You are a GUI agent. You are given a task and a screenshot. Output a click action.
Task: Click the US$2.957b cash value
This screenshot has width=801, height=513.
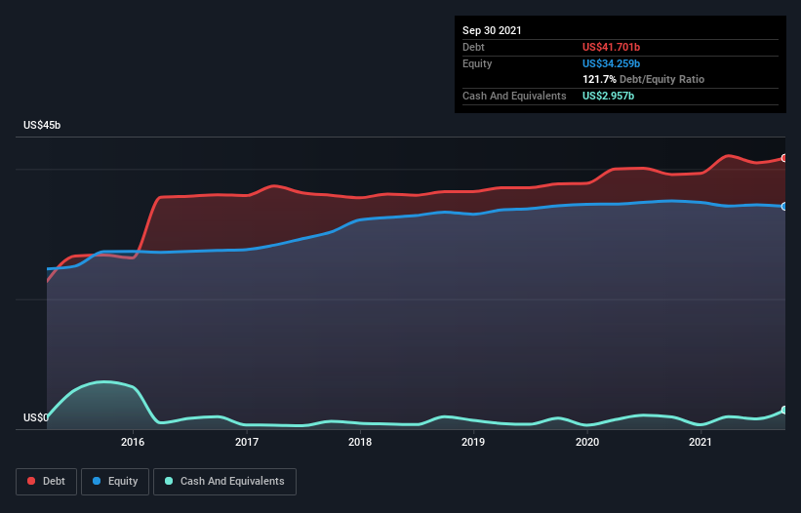pyautogui.click(x=608, y=96)
